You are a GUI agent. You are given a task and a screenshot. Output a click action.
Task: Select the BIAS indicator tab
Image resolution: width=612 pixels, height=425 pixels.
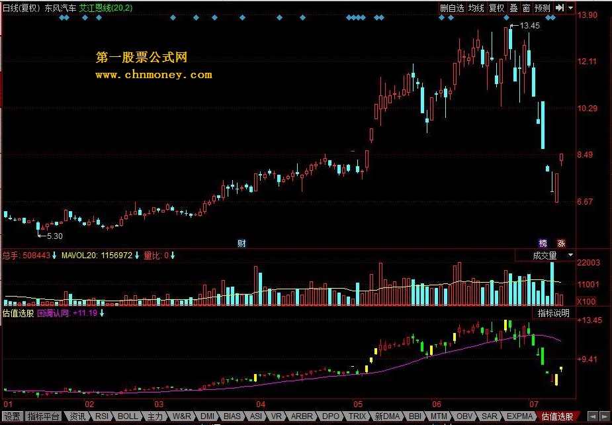(232, 416)
